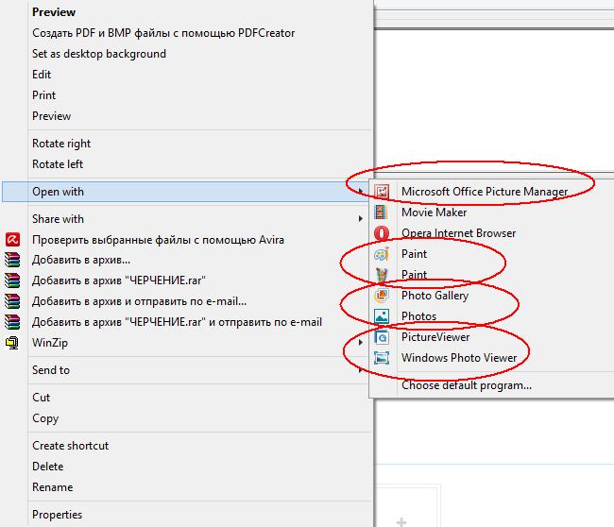Choose Rename in the context menu

(51, 487)
